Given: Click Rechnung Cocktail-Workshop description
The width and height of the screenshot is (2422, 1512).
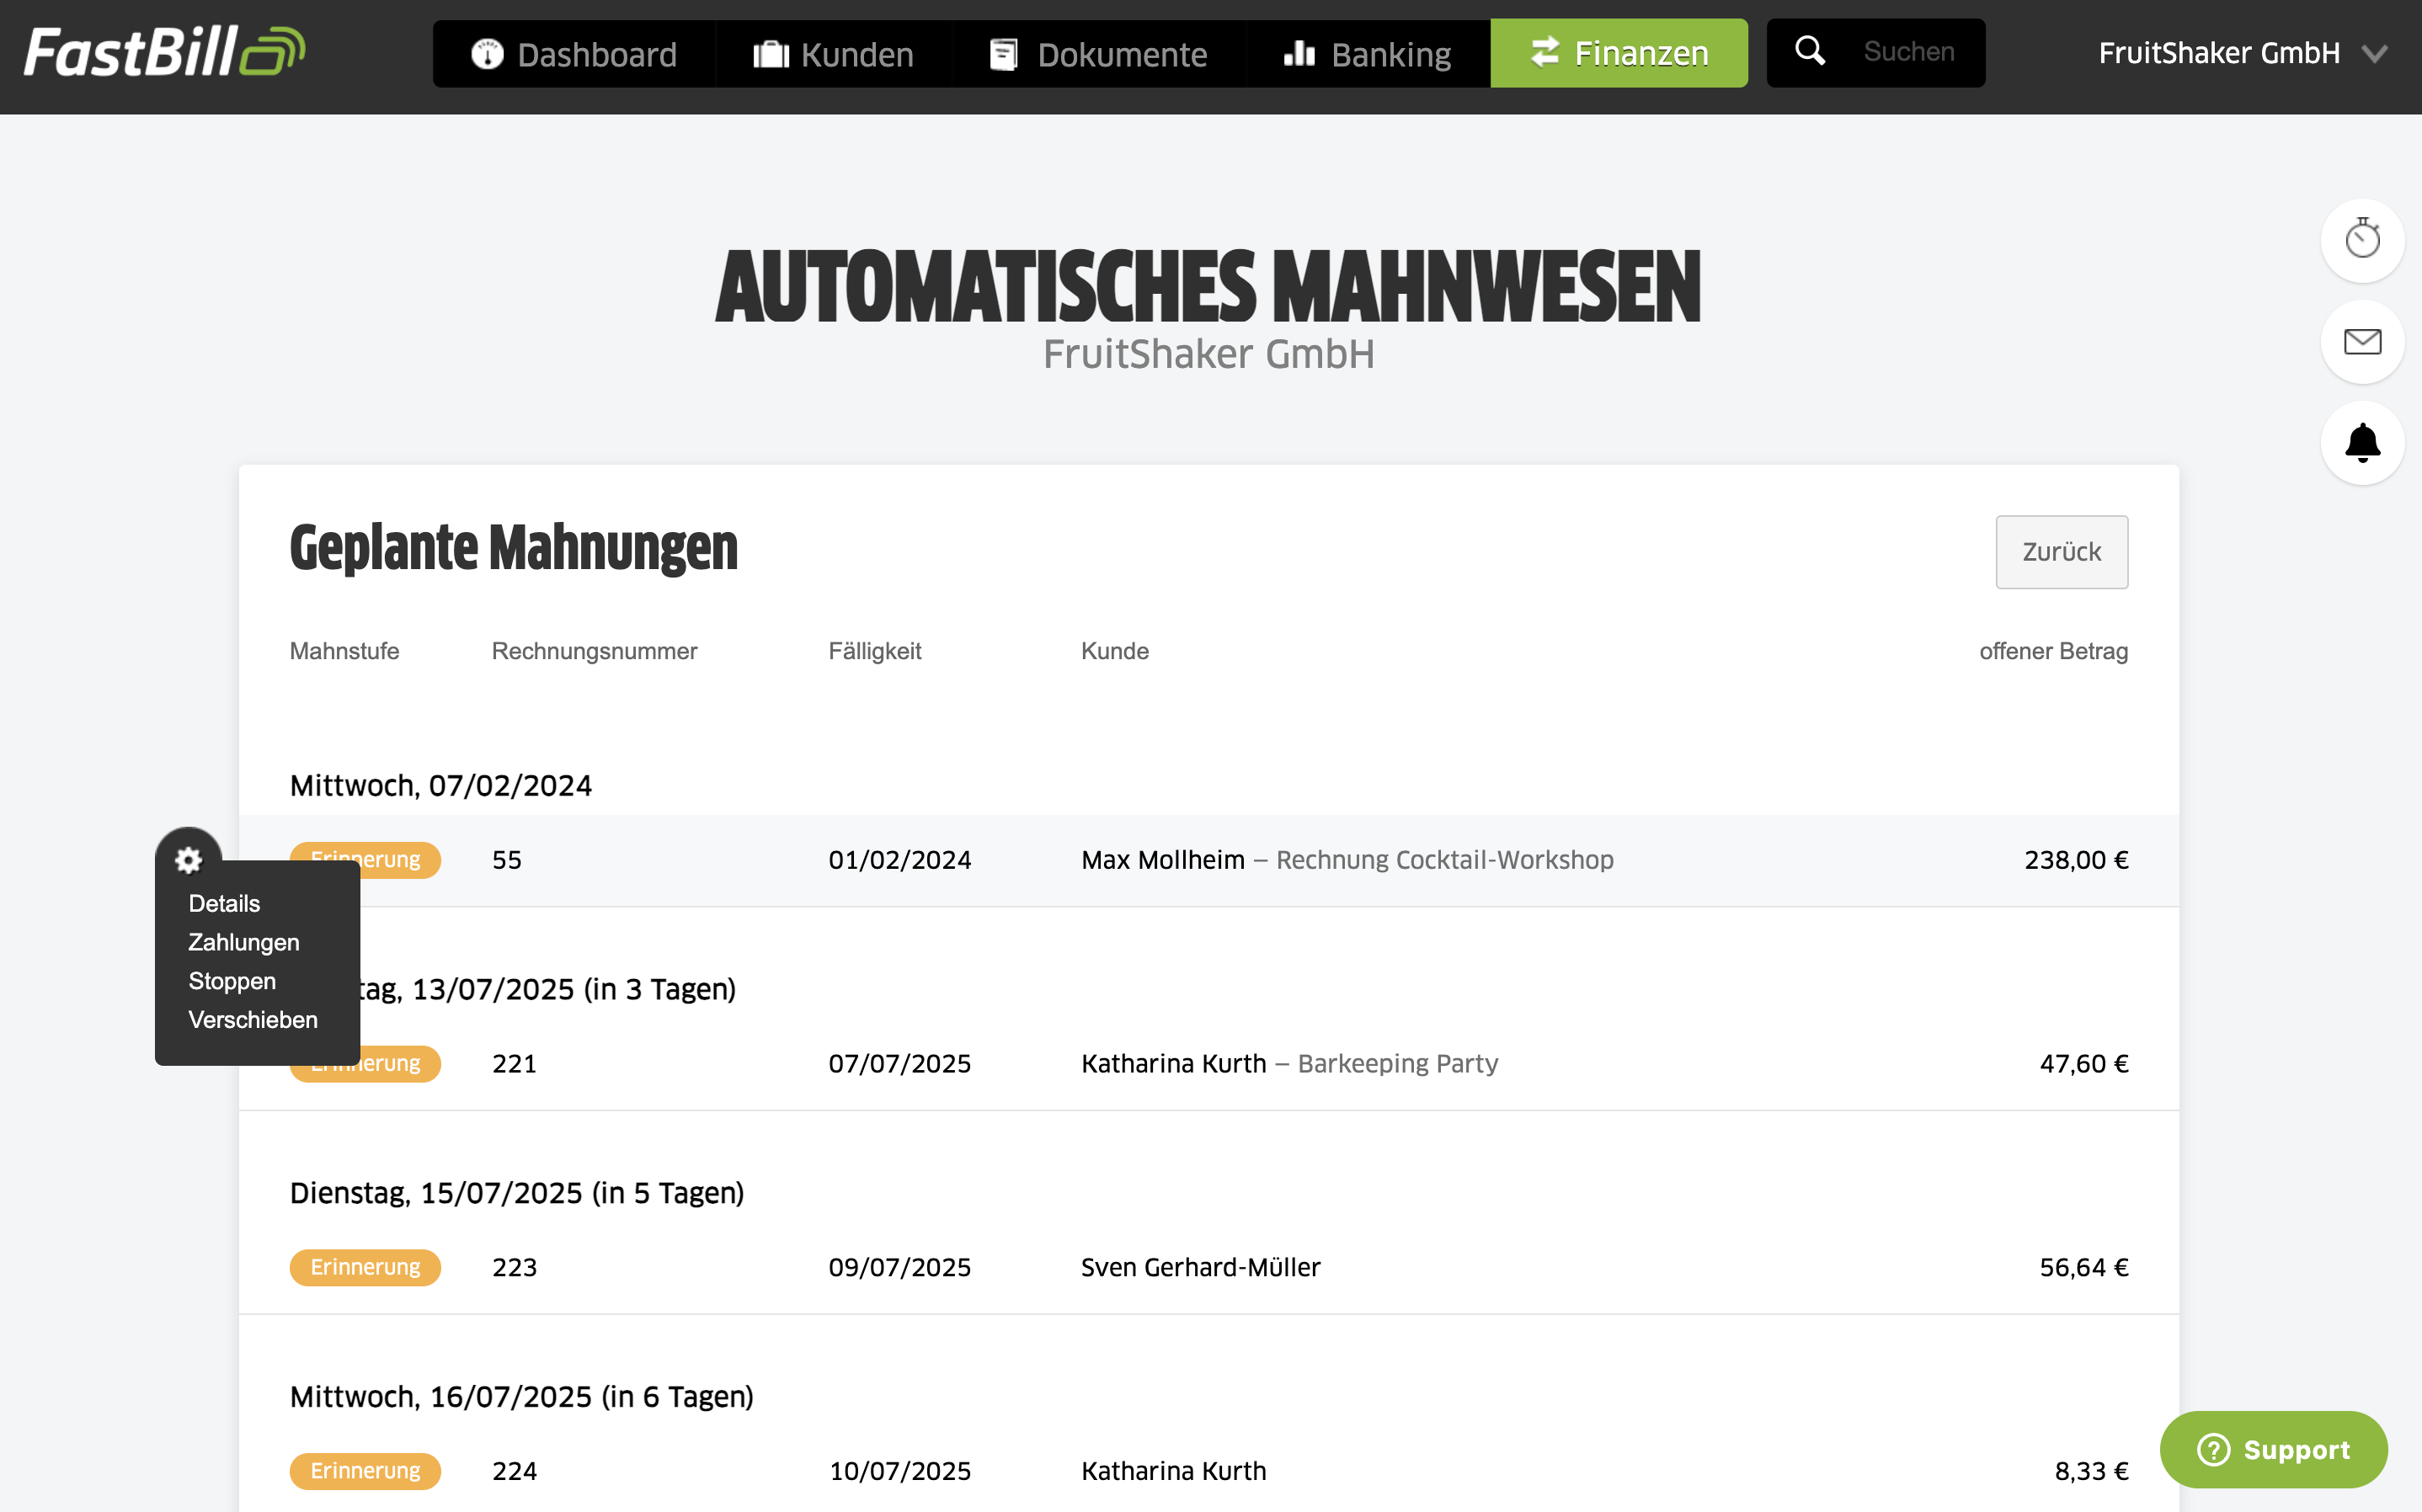Looking at the screenshot, I should (1444, 860).
